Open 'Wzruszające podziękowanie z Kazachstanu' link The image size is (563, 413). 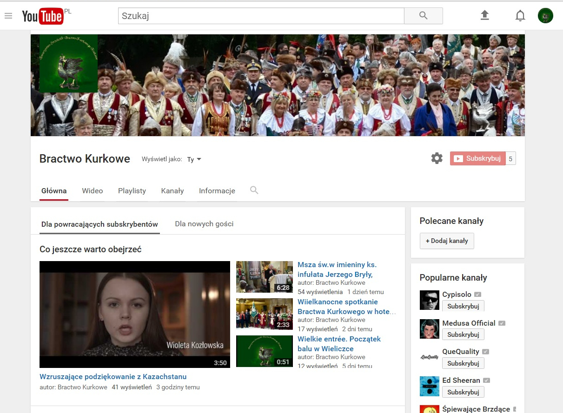(113, 377)
